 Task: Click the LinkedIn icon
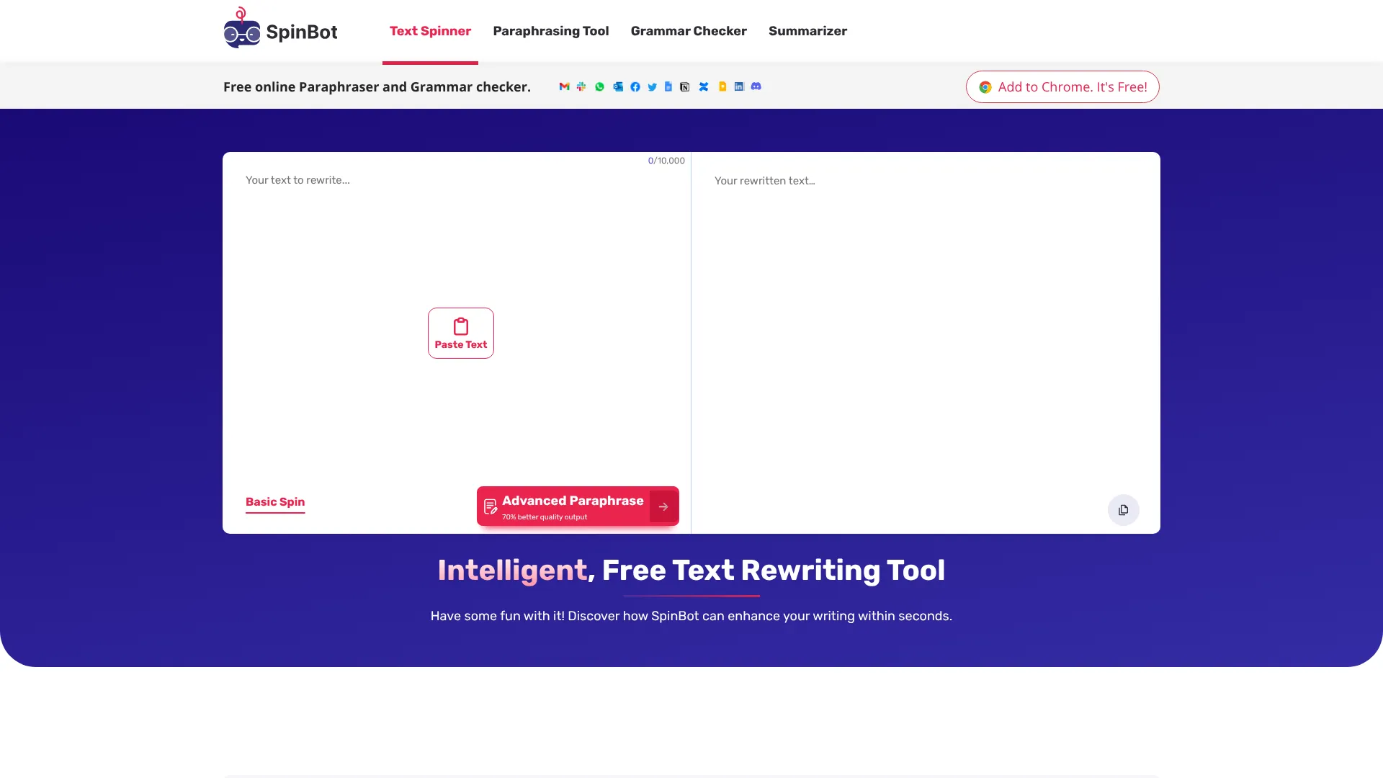(739, 86)
